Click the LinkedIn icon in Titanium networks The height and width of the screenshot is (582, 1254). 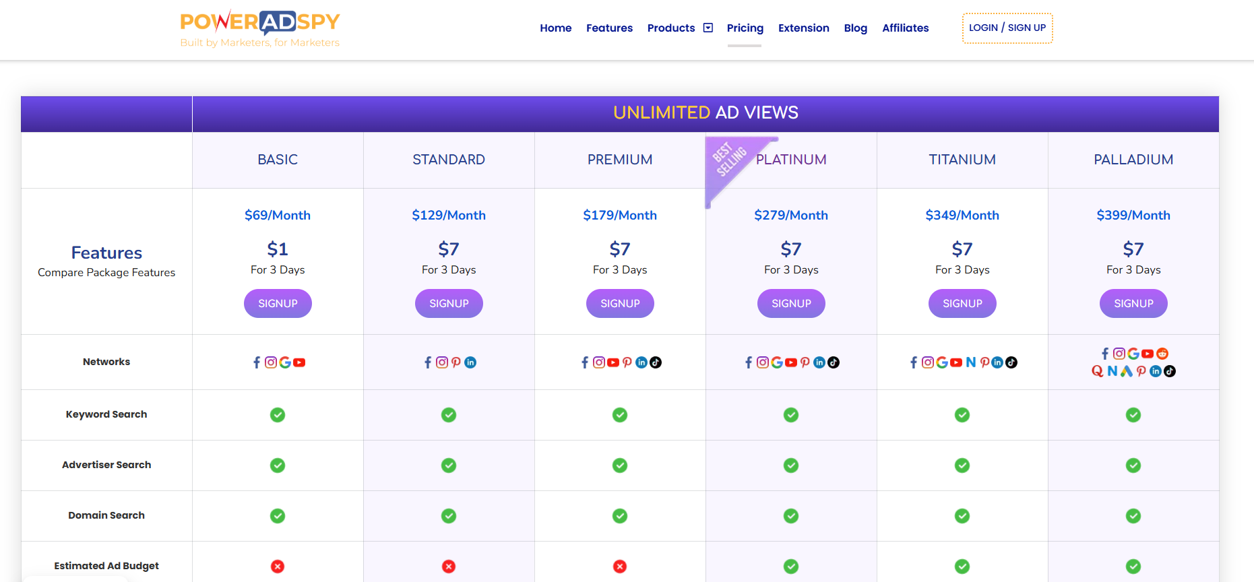point(997,362)
